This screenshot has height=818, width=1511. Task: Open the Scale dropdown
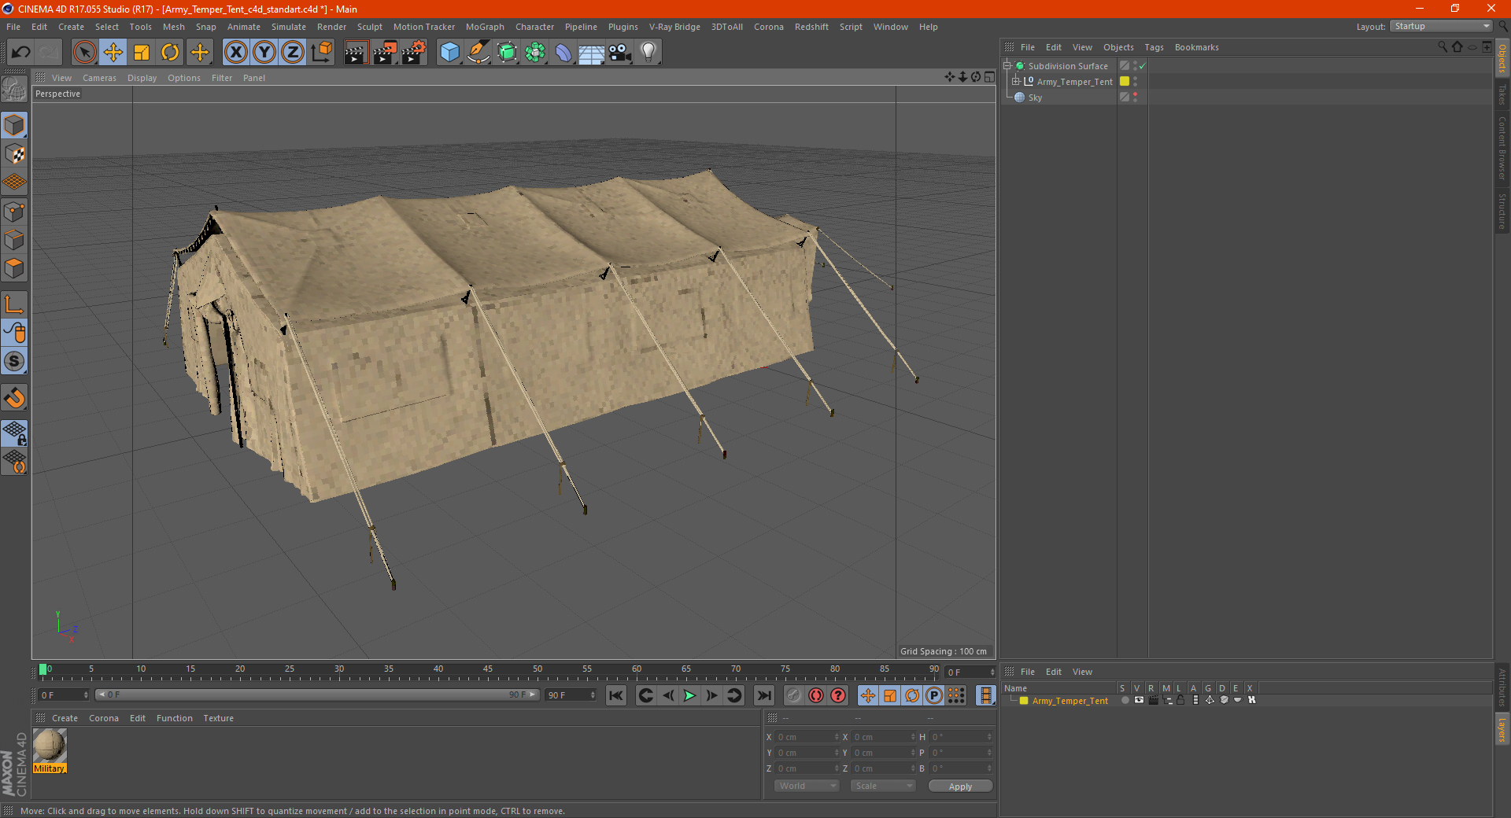click(883, 786)
